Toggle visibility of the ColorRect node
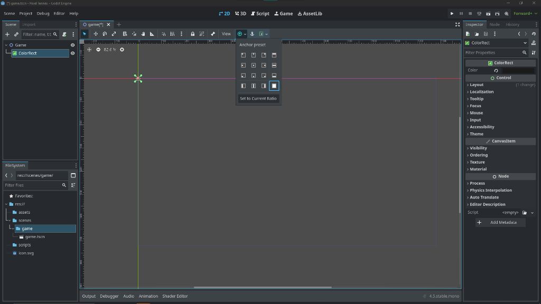Screen dimensions: 541x304 coord(73,53)
